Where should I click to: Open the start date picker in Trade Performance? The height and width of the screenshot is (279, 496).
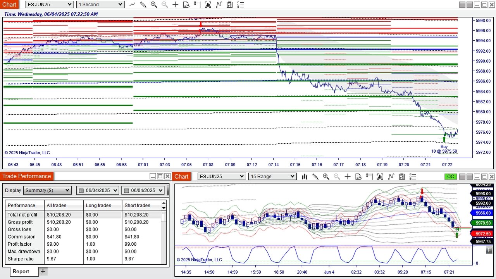[x=97, y=190]
